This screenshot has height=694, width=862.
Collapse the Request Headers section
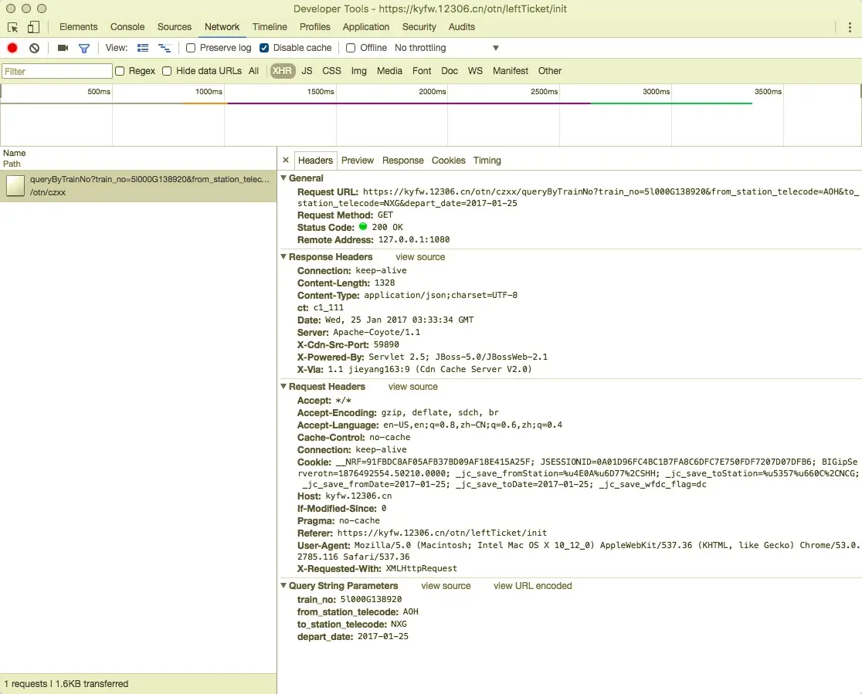(283, 386)
